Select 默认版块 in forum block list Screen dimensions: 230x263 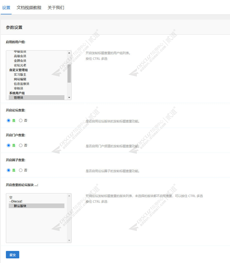(36, 206)
